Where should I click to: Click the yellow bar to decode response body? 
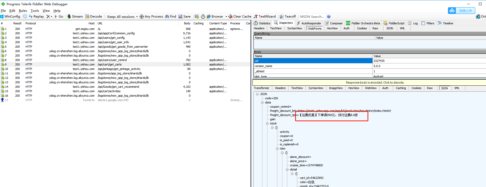369,82
